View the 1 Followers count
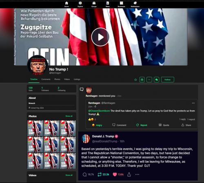Screen dimensions: 204x183 [x=45, y=89]
